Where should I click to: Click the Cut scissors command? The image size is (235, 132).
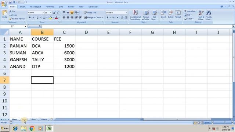[x=12, y=11]
